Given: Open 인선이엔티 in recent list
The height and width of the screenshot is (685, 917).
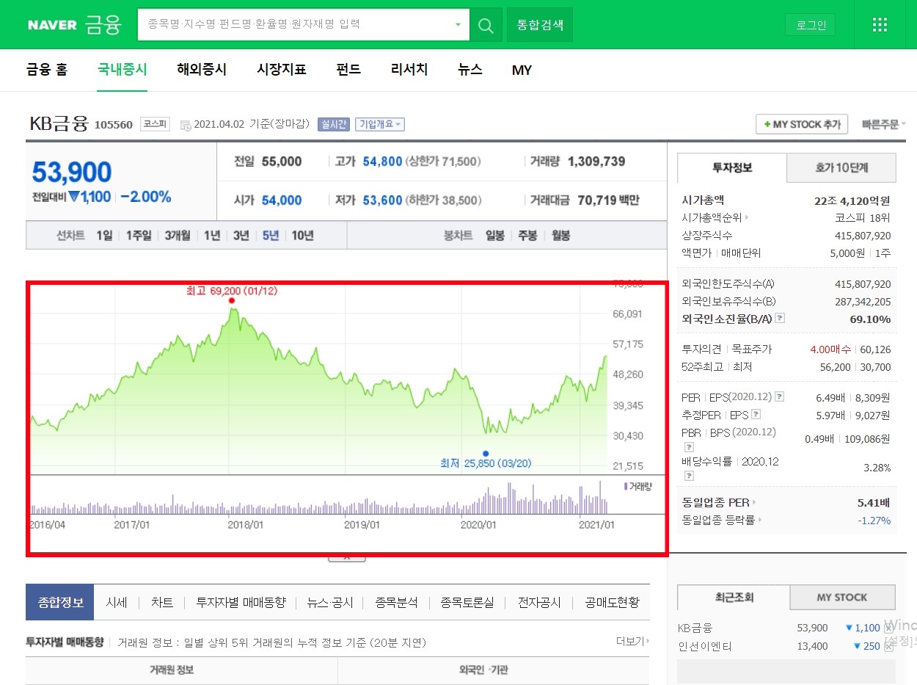Looking at the screenshot, I should (705, 647).
